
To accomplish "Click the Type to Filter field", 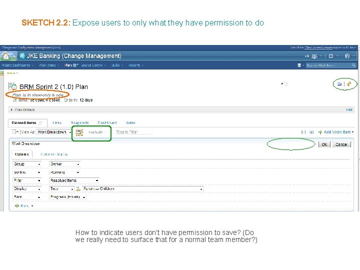I will [134, 132].
